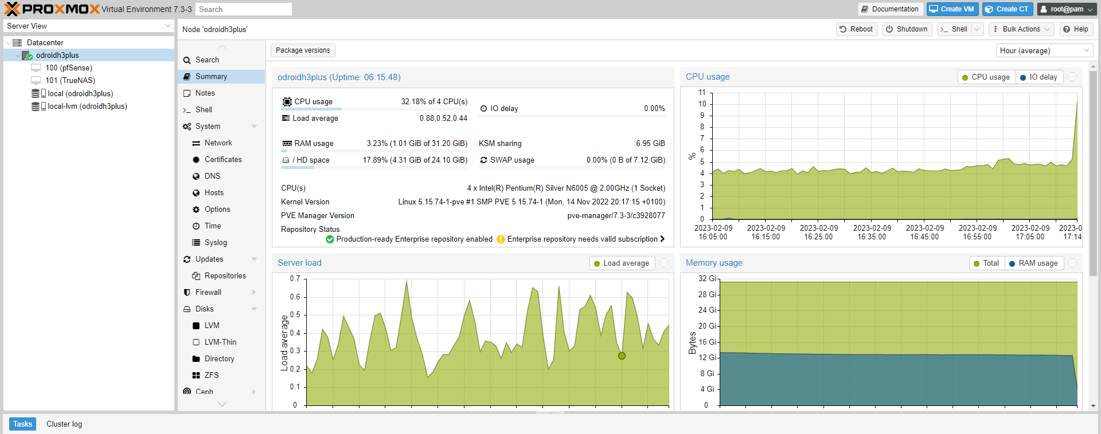The width and height of the screenshot is (1101, 434).
Task: Click the LVM filled square icon
Action: [x=196, y=326]
